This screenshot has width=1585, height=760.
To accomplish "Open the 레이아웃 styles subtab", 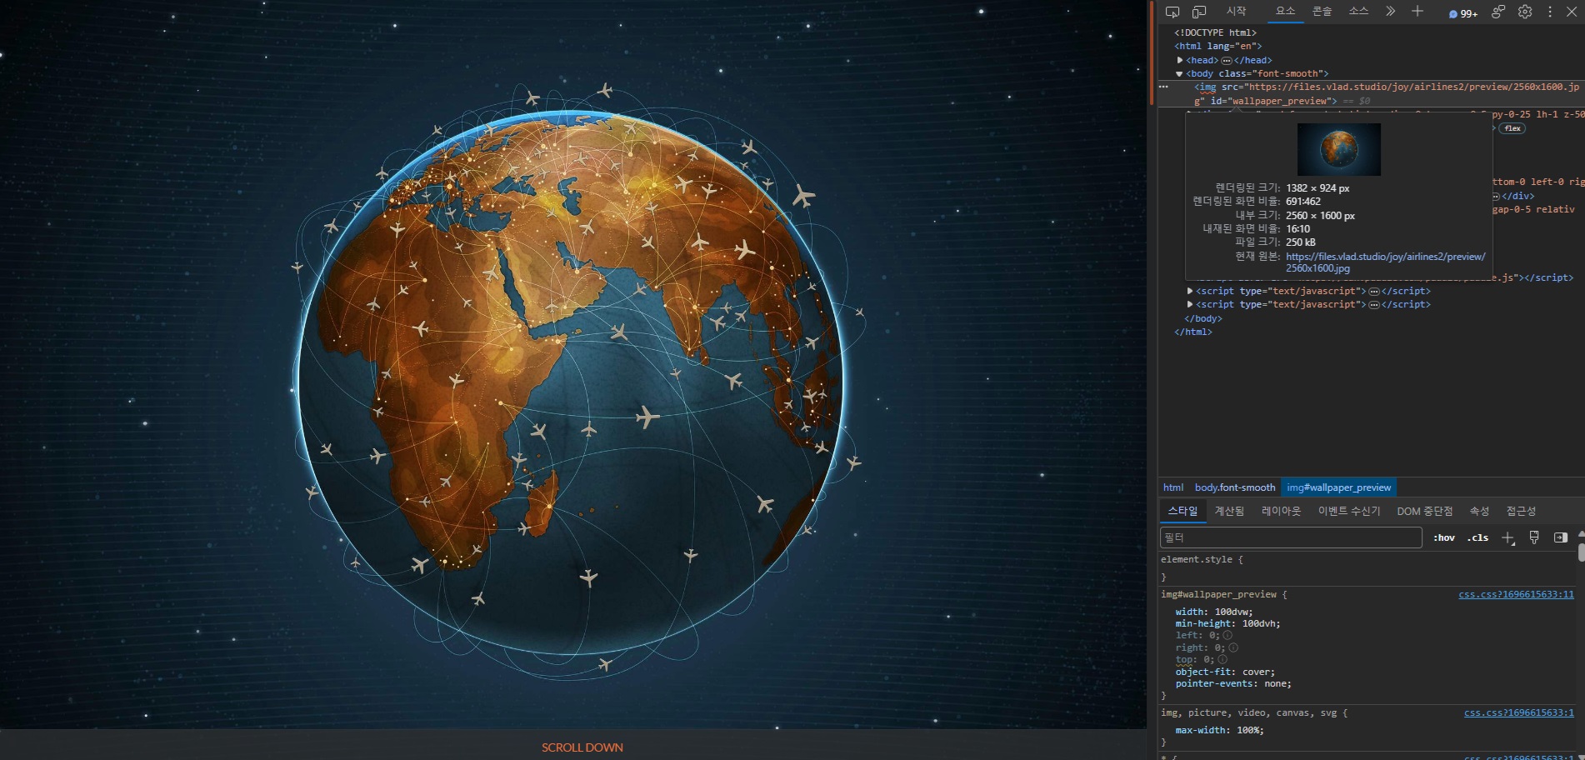I will 1281,512.
